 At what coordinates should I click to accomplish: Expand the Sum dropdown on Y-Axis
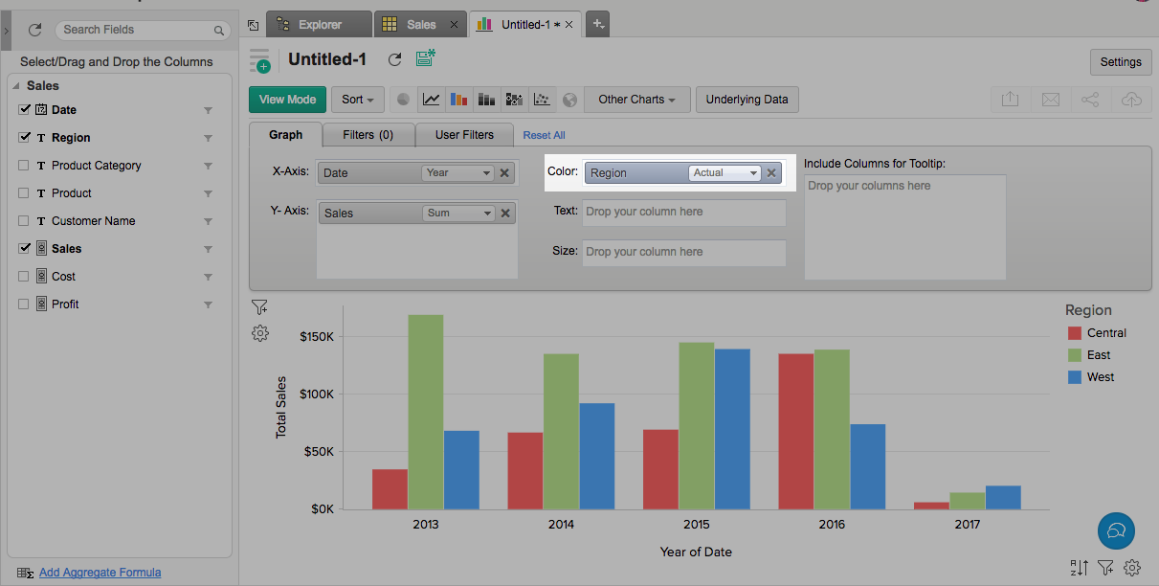click(458, 214)
